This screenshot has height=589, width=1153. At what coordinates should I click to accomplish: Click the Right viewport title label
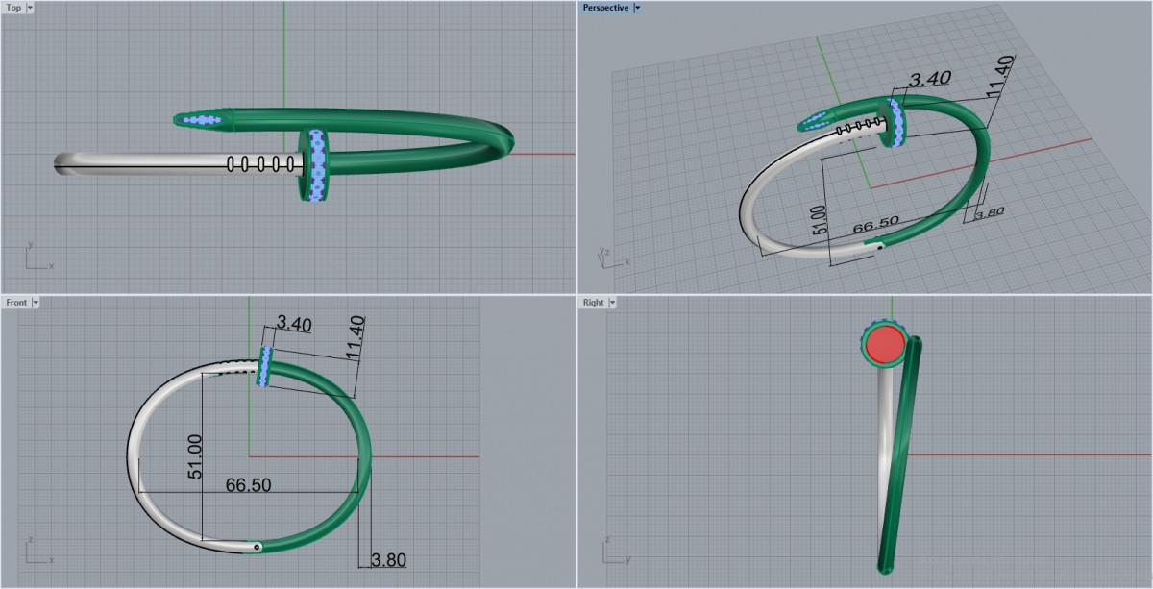tap(593, 303)
